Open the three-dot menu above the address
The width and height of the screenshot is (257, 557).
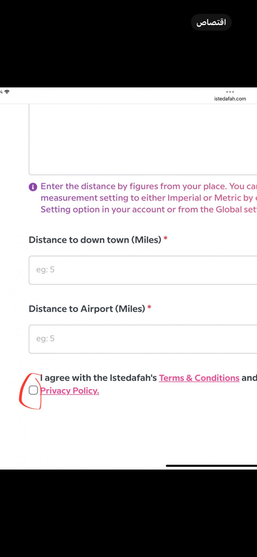[230, 92]
